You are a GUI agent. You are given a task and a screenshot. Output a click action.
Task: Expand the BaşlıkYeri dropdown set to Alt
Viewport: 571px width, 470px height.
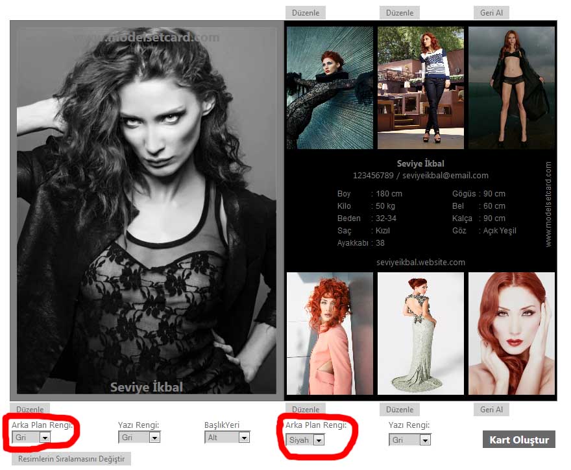[x=226, y=438]
